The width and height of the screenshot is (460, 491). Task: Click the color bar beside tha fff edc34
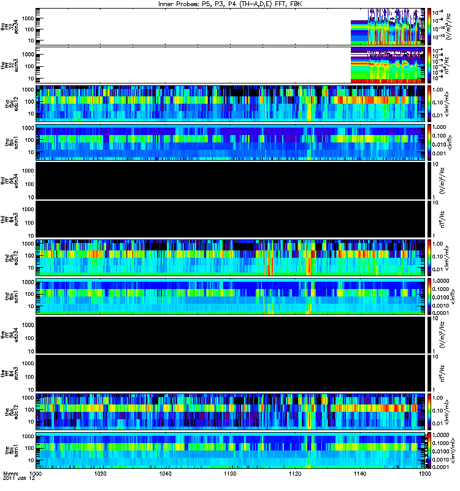pyautogui.click(x=429, y=26)
